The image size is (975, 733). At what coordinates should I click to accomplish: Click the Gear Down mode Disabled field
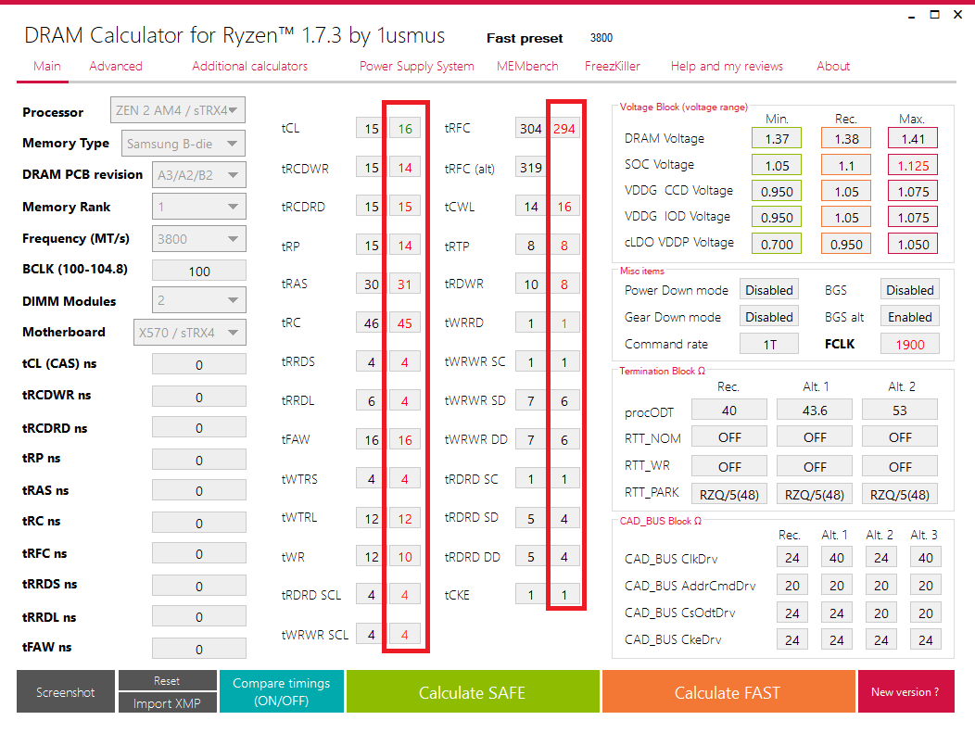pos(769,316)
